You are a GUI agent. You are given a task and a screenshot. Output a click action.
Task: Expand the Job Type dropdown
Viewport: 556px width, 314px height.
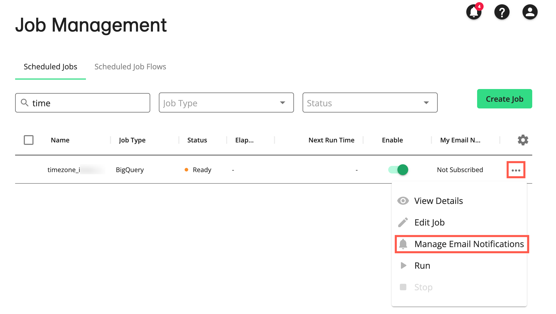[x=226, y=103]
